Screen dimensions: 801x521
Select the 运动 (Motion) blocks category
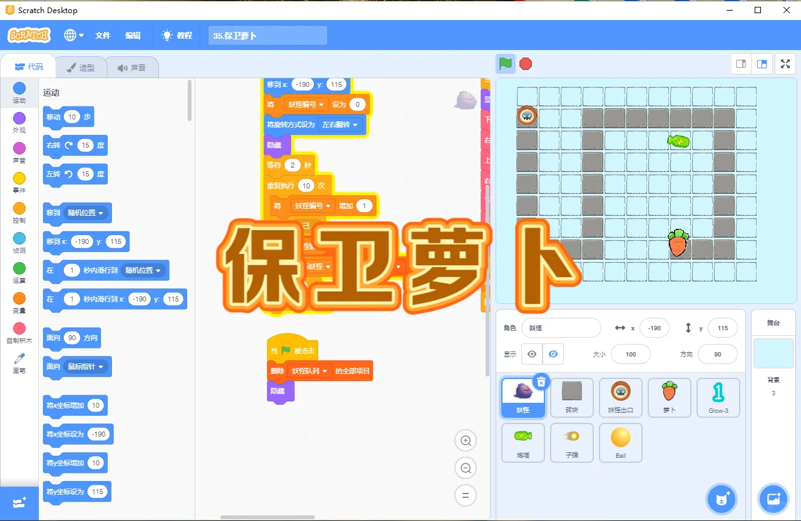[19, 94]
